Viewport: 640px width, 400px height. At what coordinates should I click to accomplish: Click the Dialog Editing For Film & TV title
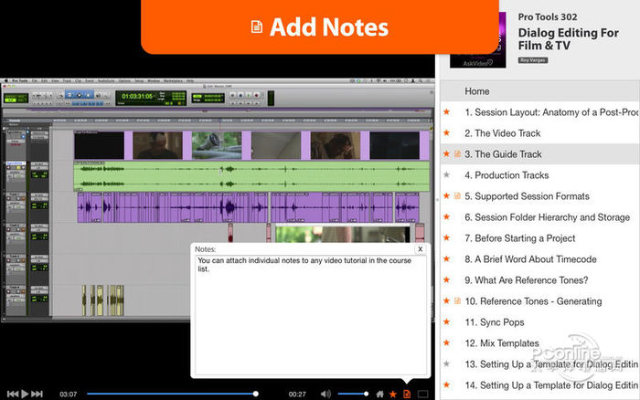[568, 39]
